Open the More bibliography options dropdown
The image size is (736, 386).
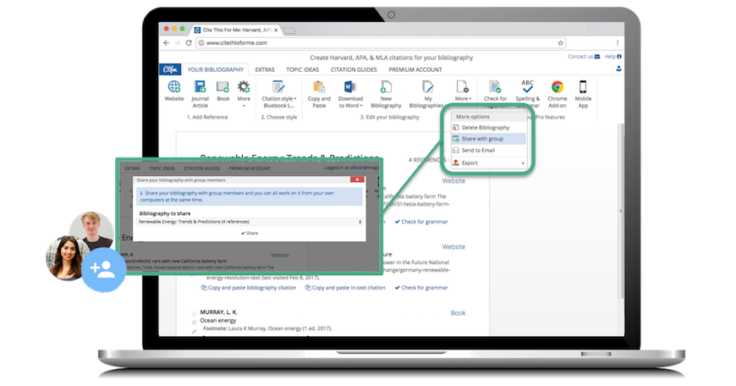pos(463,91)
